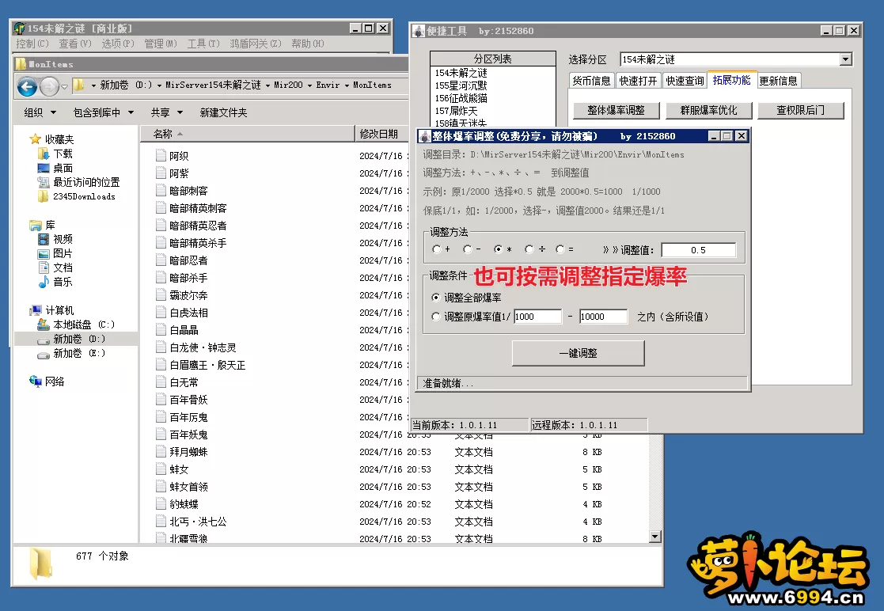
Task: Open 收藏夹 star favorites icon
Action: point(35,139)
